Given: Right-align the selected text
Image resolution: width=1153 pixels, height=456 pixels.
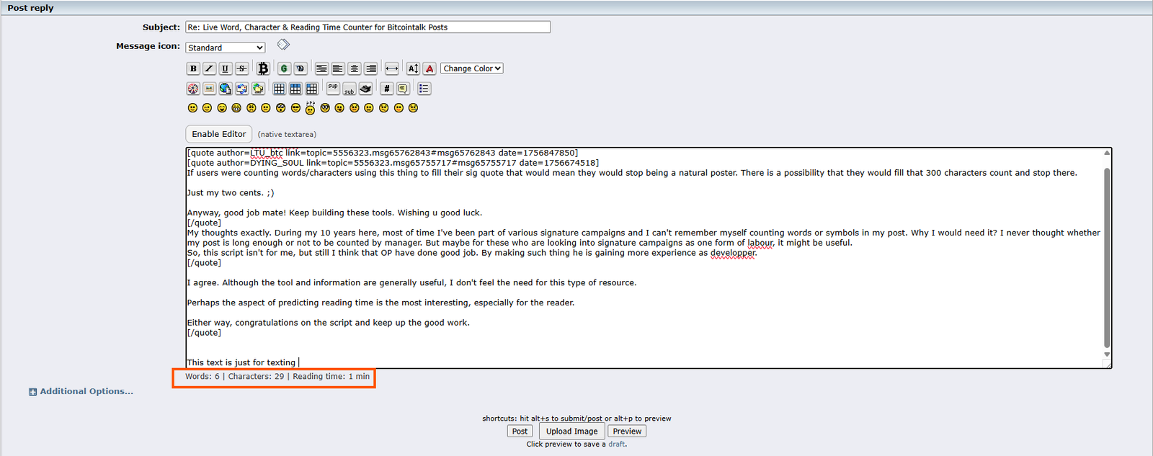Looking at the screenshot, I should [371, 68].
